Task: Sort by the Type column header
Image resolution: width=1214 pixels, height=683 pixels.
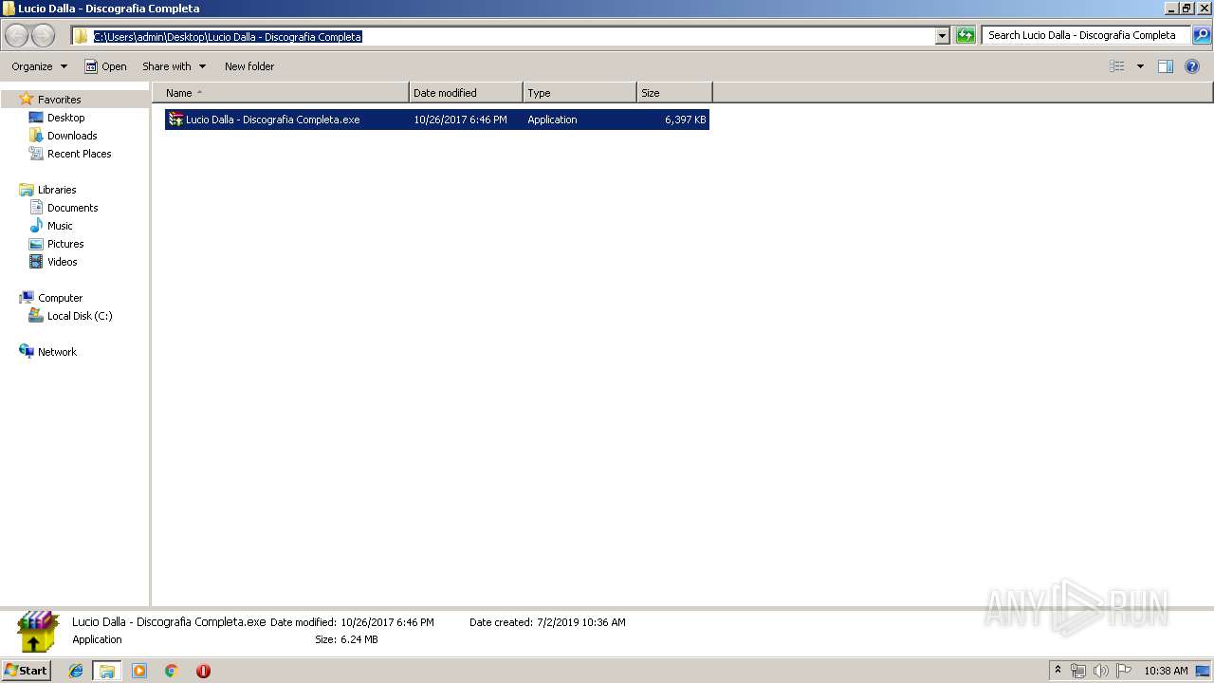Action: [579, 93]
